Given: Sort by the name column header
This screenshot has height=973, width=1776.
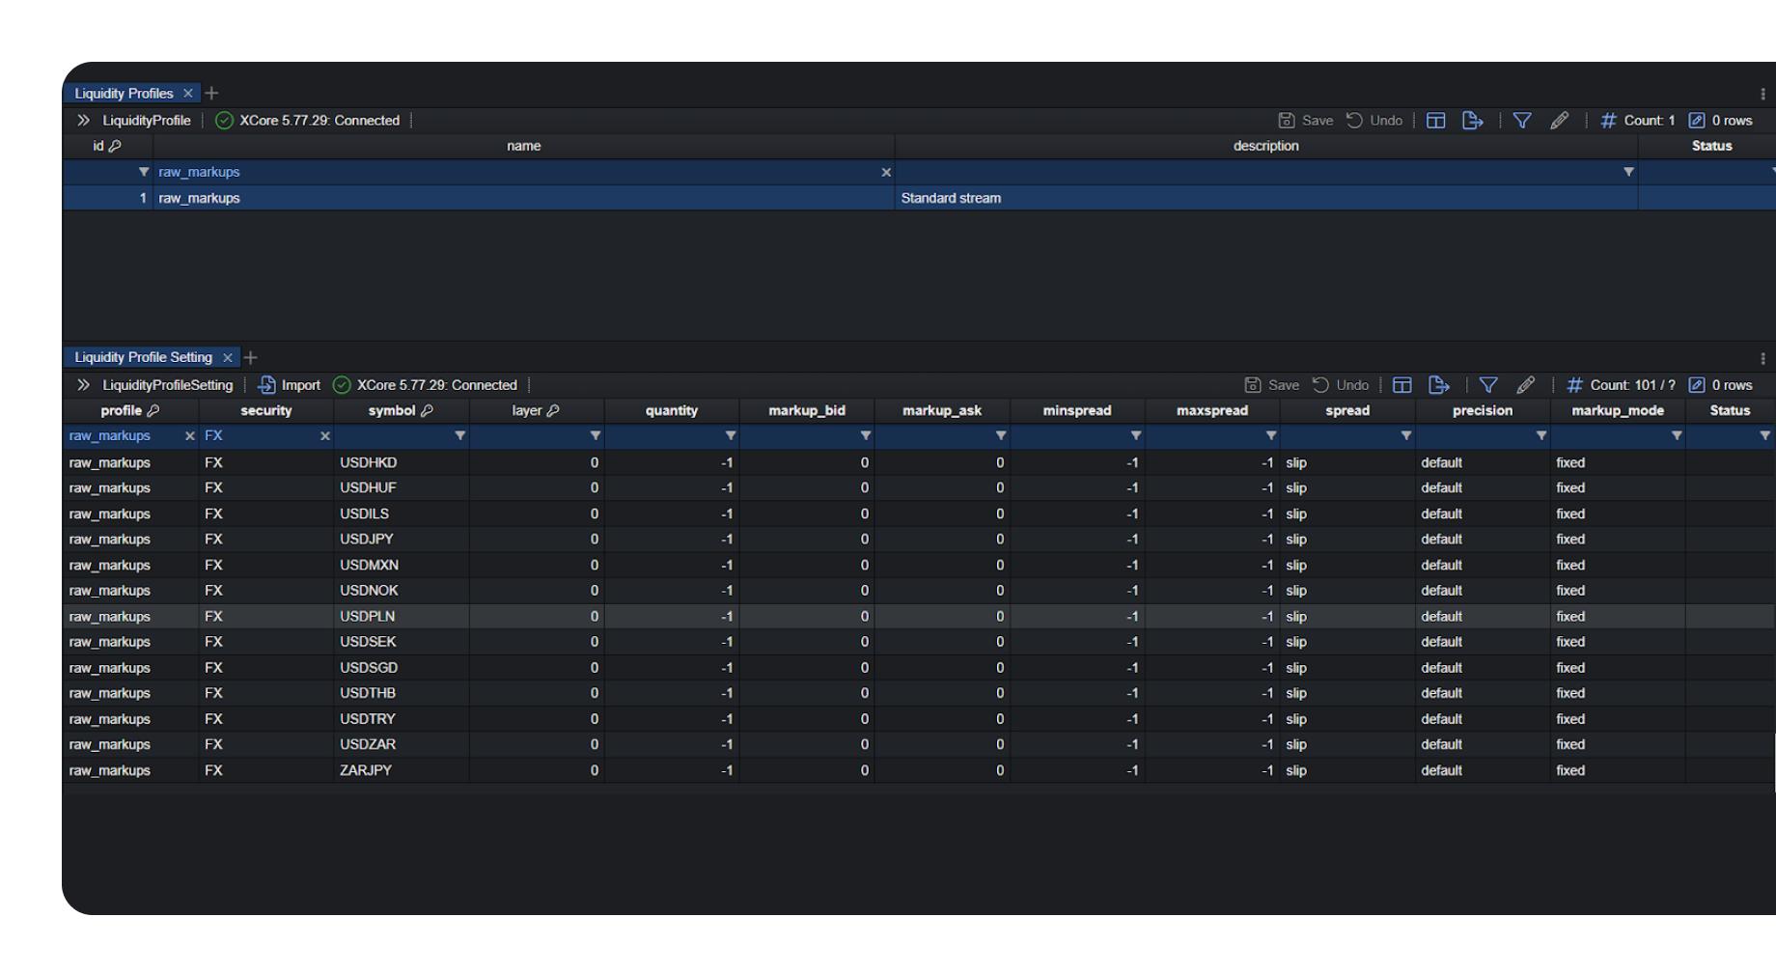Looking at the screenshot, I should [524, 146].
